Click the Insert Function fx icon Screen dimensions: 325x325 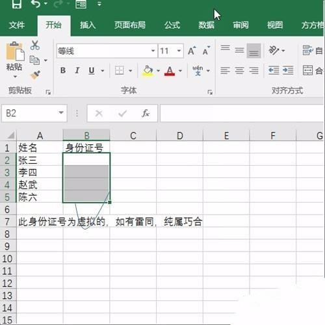coord(146,113)
